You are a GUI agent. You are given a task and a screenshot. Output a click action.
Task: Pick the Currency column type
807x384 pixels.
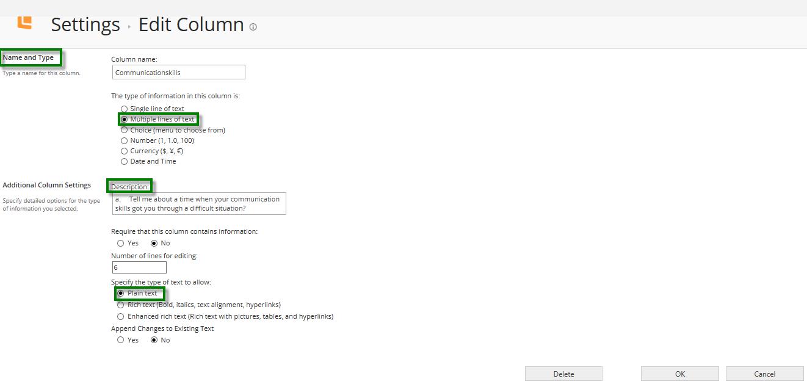point(125,151)
